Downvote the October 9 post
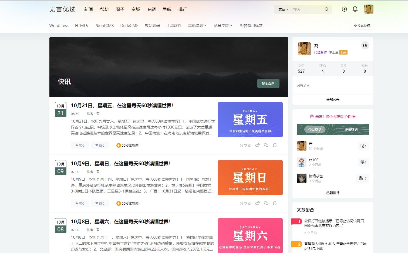 click(100, 203)
